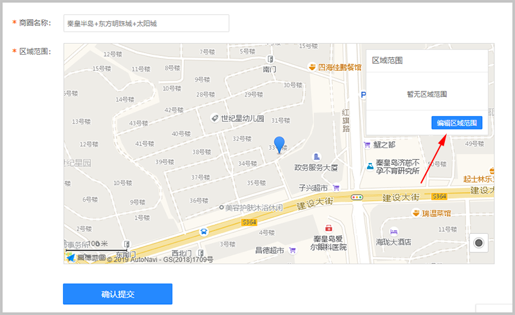Click the 东南门 gate icon
This screenshot has height=315, width=515.
pyautogui.click(x=126, y=244)
